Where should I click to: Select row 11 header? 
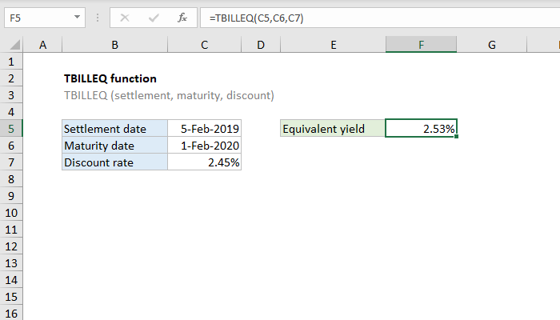(11, 230)
